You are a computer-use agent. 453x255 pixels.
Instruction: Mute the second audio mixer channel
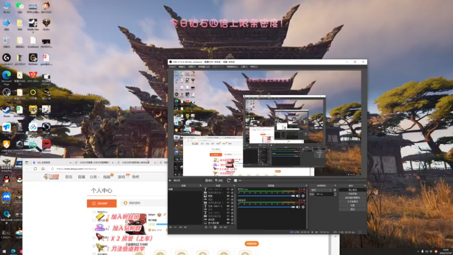pyautogui.click(x=298, y=207)
